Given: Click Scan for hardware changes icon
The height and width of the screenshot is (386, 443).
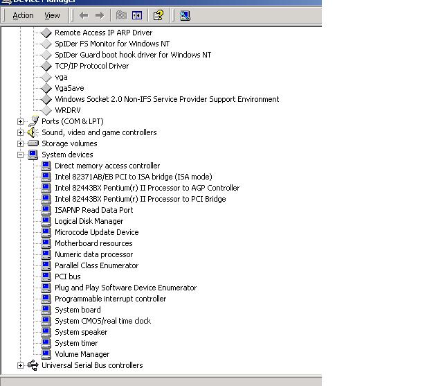Looking at the screenshot, I should pyautogui.click(x=185, y=15).
